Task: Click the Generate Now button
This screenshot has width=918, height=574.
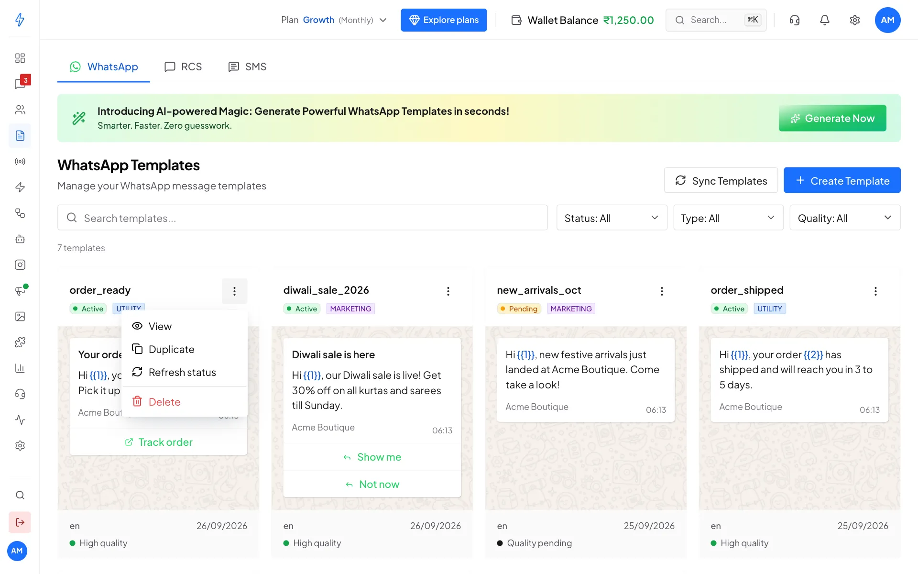Action: point(832,118)
